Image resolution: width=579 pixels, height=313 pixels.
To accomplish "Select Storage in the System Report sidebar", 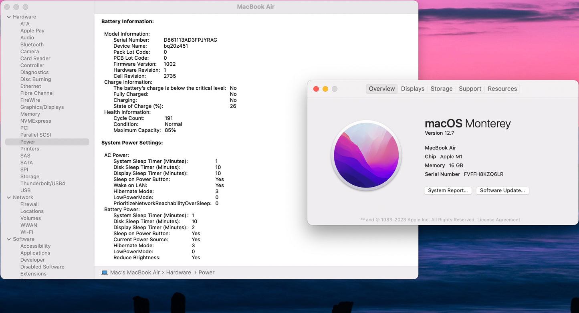I will pos(30,177).
